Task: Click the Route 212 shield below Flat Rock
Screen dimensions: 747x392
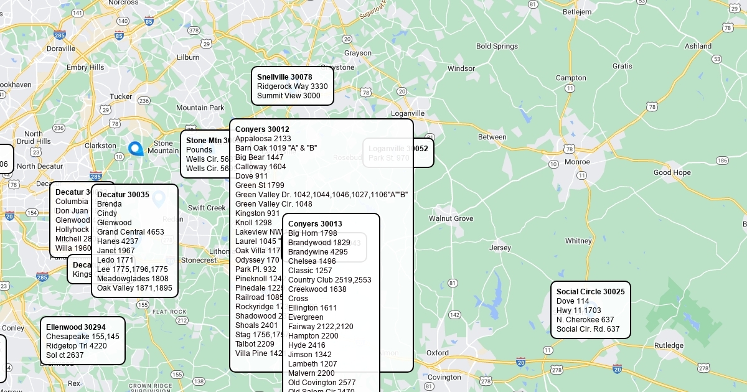Action: [x=182, y=320]
